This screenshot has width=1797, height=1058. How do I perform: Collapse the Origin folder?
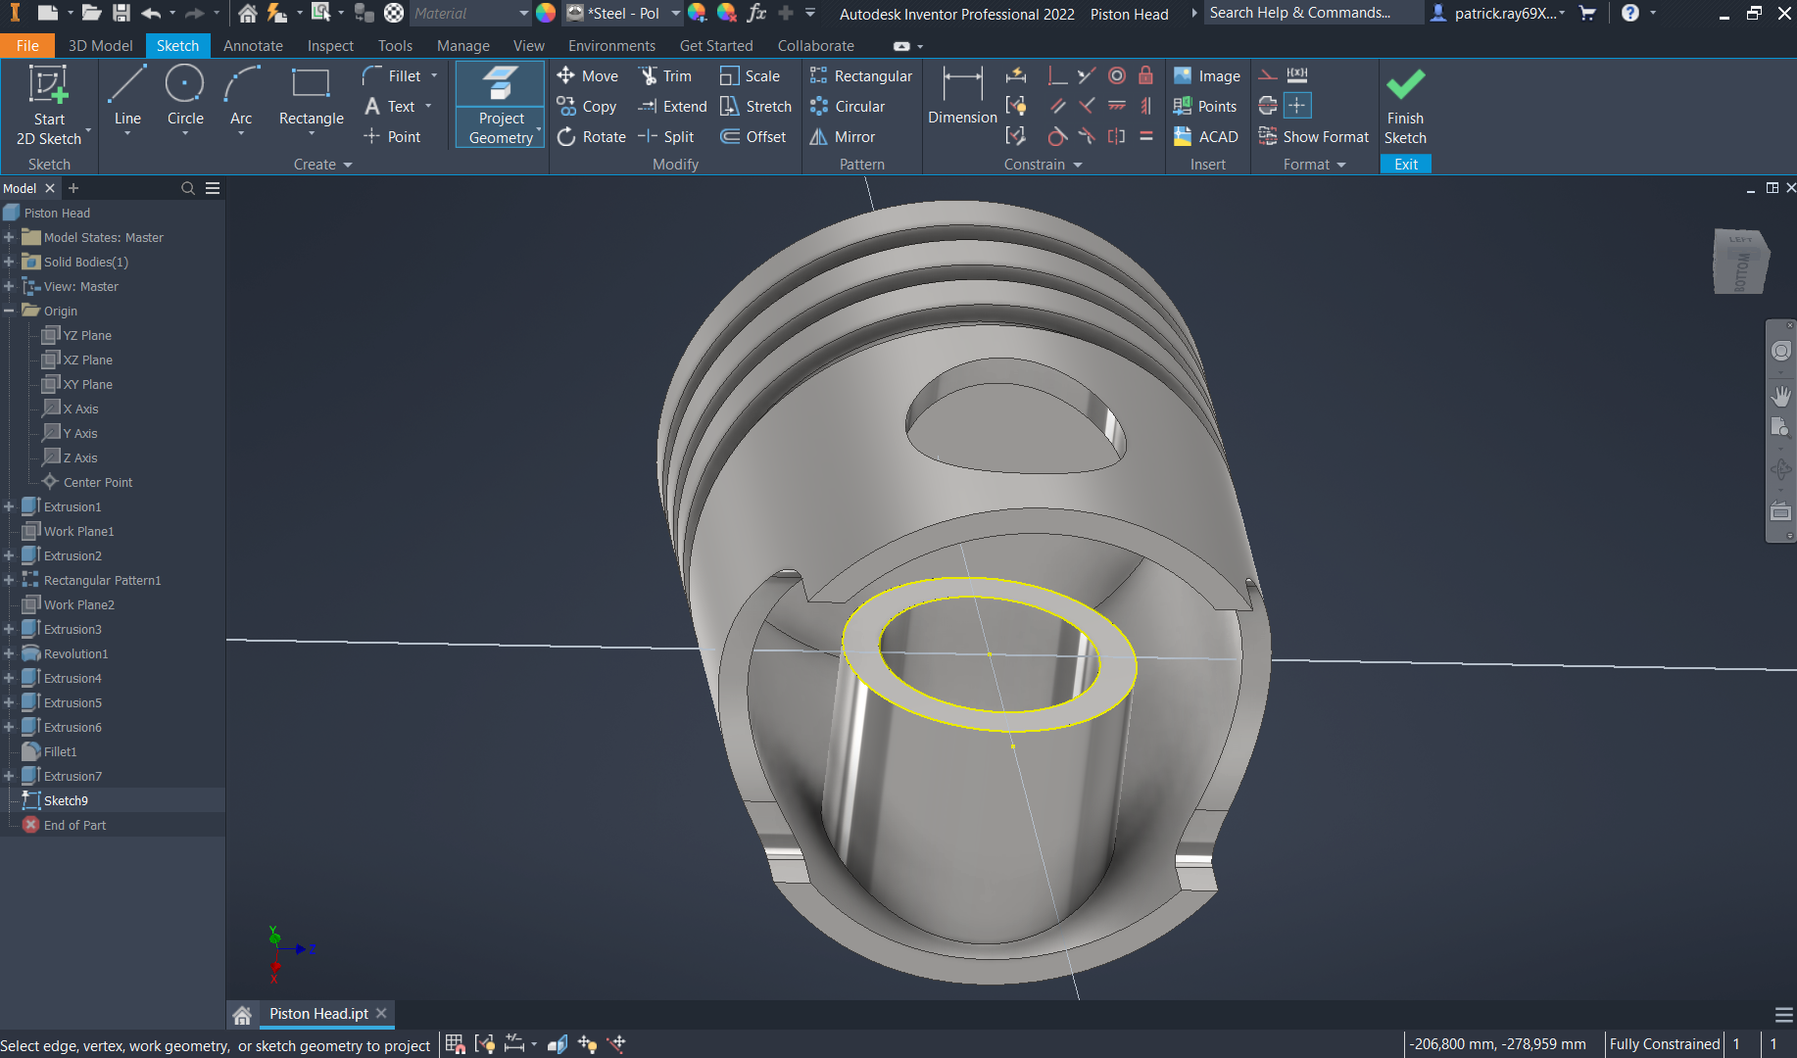tap(9, 311)
